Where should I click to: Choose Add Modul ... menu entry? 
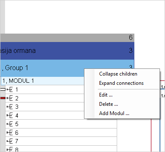pyautogui.click(x=114, y=113)
